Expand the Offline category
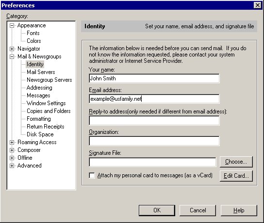The height and width of the screenshot is (223, 264). tap(12, 158)
